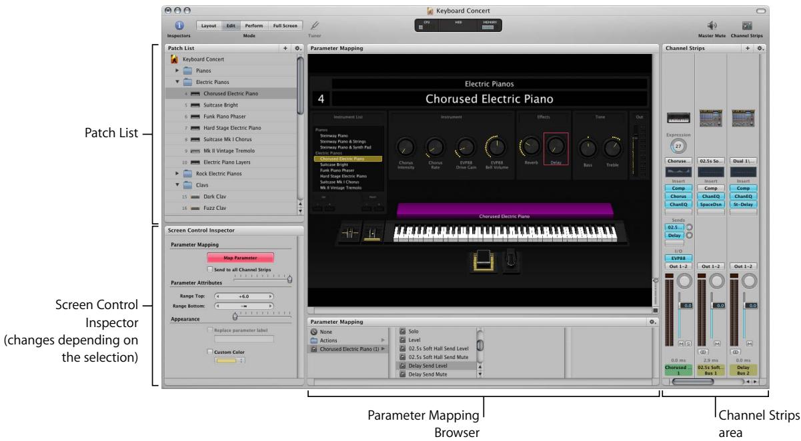This screenshot has width=801, height=441.
Task: Select the highlighted Delay knob
Action: [x=556, y=147]
